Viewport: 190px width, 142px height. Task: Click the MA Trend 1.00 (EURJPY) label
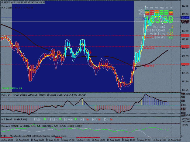14,119
